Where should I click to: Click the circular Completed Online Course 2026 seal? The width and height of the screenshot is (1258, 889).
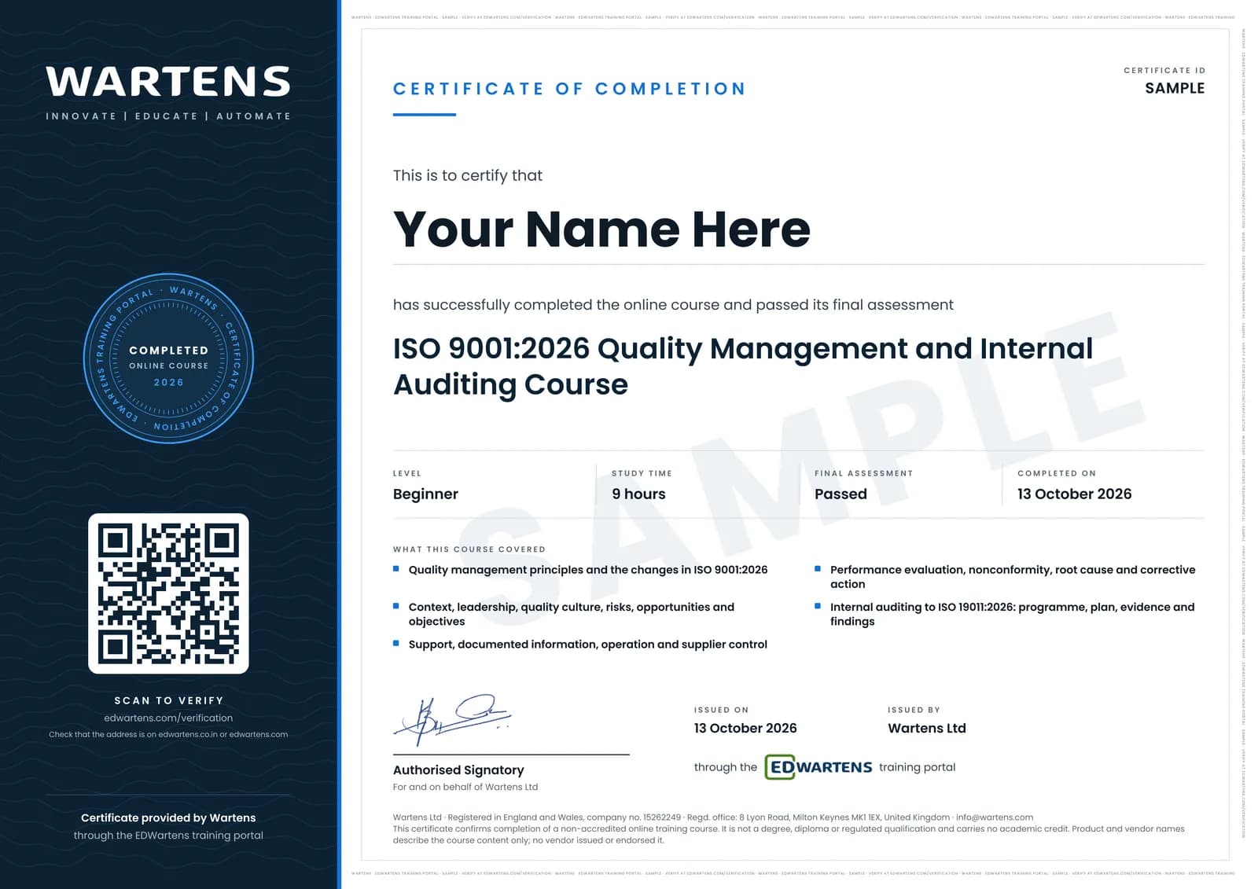coord(168,358)
